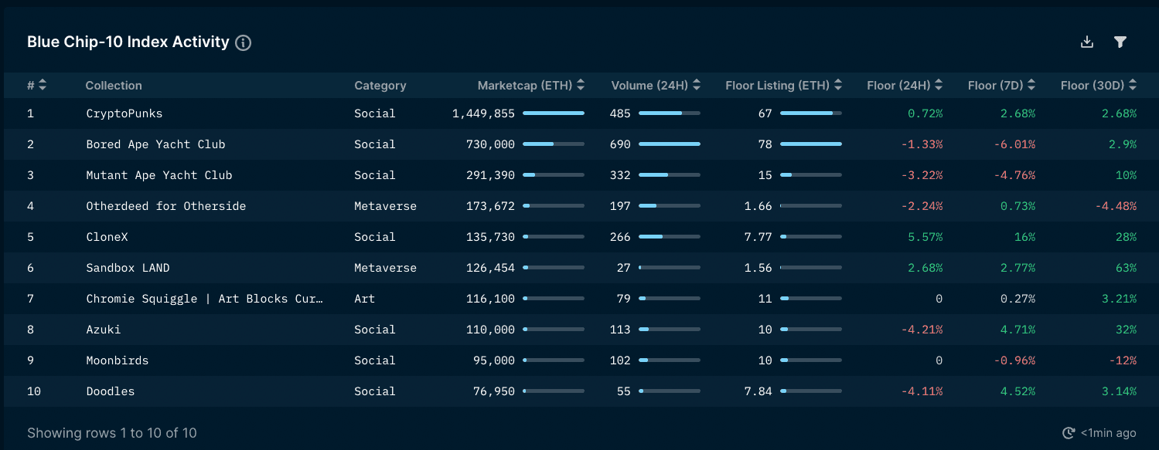Click the 7D floor change -6.01%
The width and height of the screenshot is (1159, 450).
click(1014, 144)
